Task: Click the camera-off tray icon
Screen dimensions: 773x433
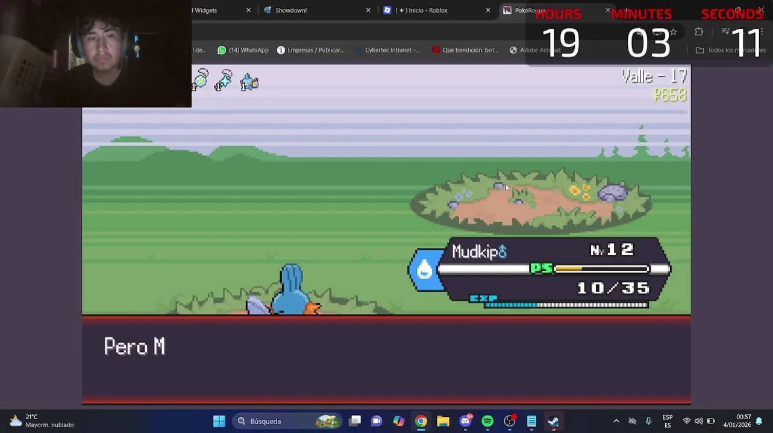Action: (x=632, y=421)
